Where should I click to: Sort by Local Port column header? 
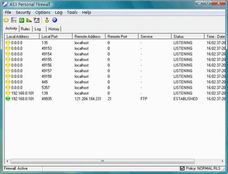tap(56, 36)
